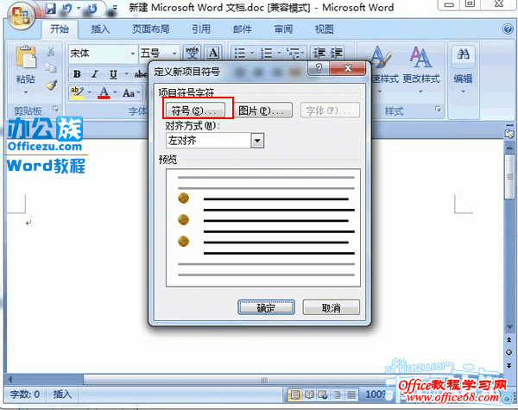Expand font color dropdown arrow

point(115,93)
